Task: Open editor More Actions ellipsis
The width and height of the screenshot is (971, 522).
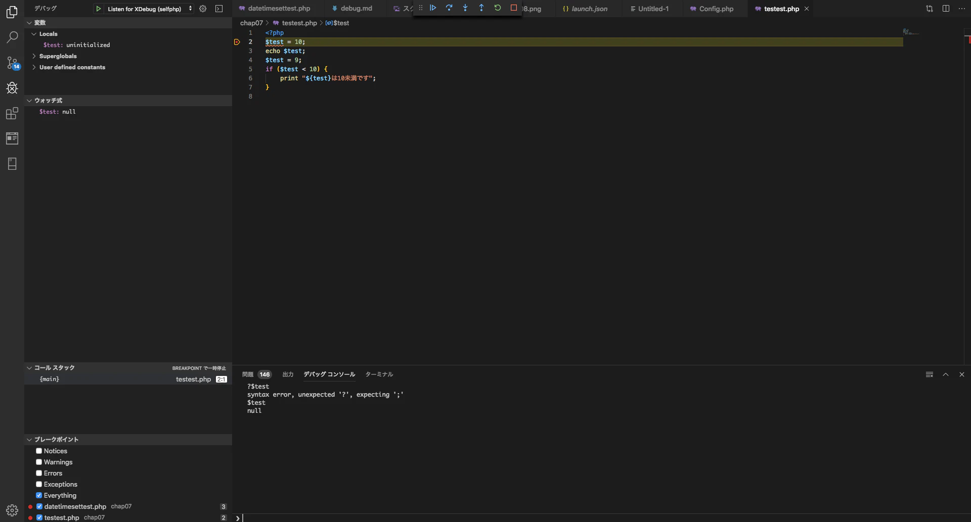Action: 962,9
